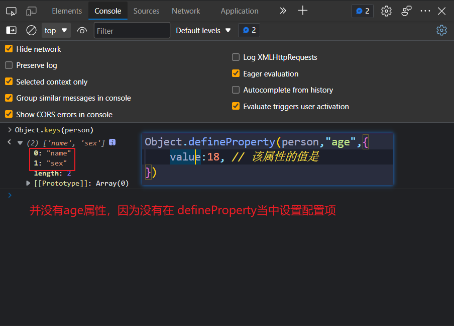The width and height of the screenshot is (454, 326).
Task: Open the Default levels dropdown
Action: click(x=203, y=30)
